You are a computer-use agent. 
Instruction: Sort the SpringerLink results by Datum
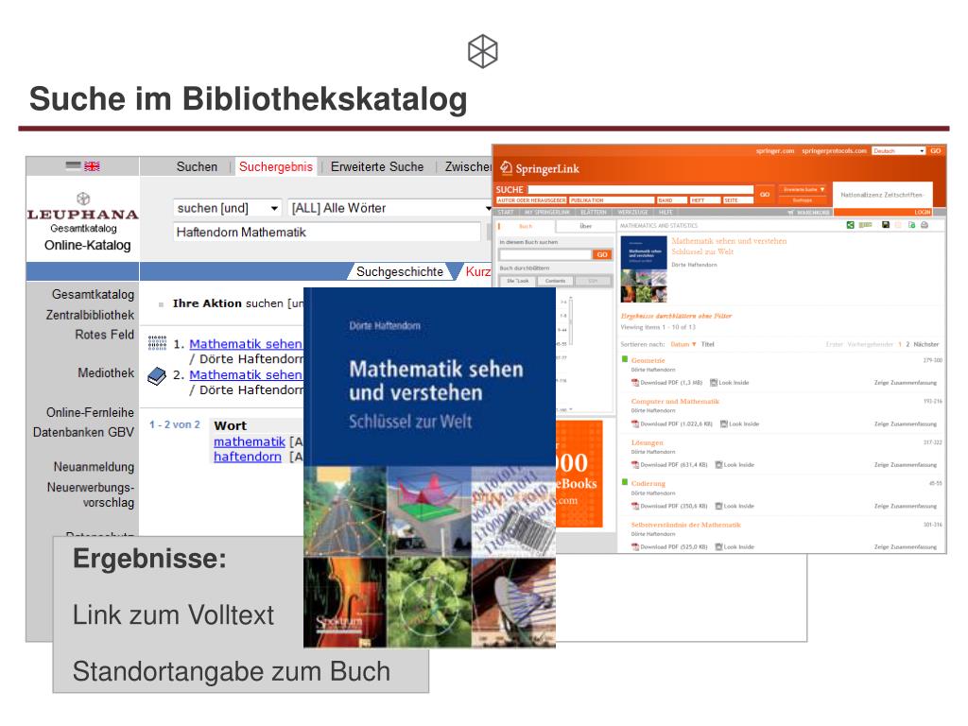[683, 344]
